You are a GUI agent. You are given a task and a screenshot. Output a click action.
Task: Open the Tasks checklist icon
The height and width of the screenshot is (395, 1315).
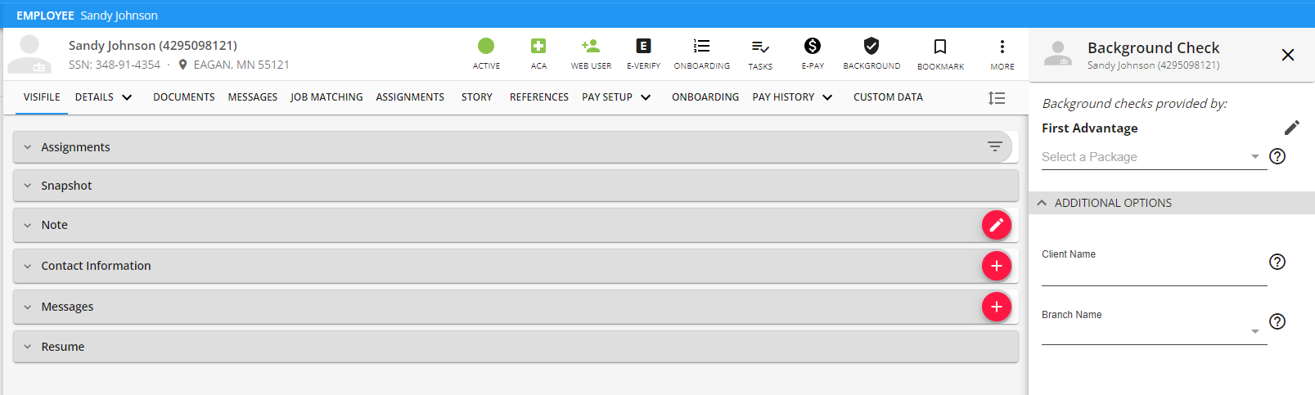(759, 47)
